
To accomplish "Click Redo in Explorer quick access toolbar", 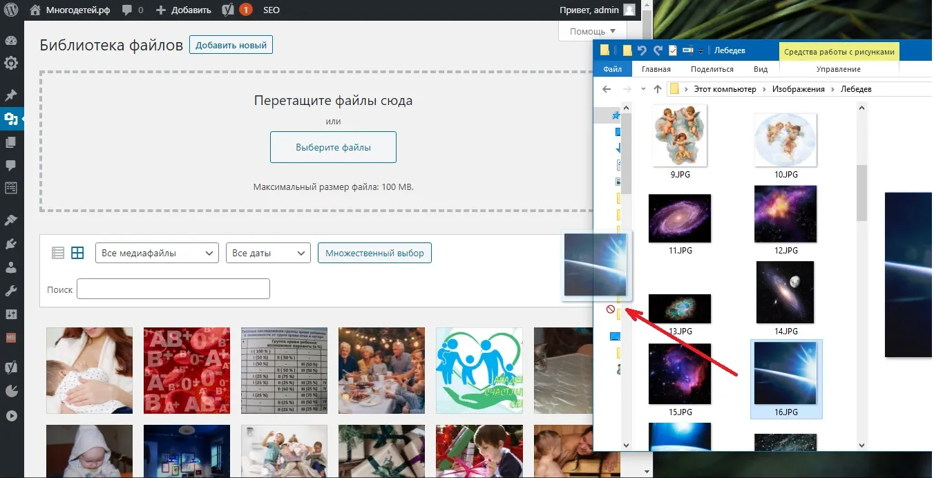I will coord(658,50).
